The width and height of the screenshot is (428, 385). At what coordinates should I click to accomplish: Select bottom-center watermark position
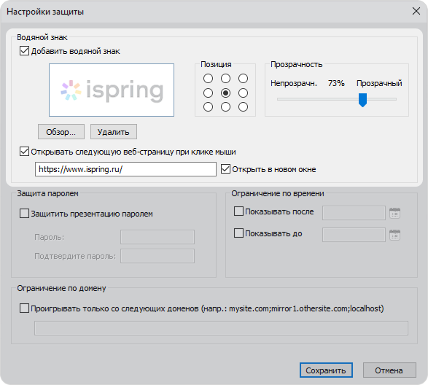225,106
